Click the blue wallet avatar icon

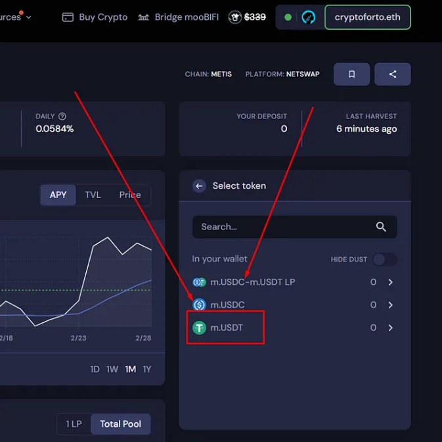308,17
